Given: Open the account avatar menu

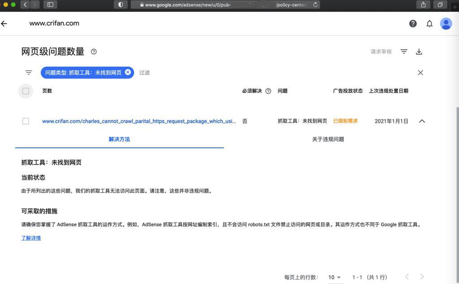Looking at the screenshot, I should coord(446,24).
